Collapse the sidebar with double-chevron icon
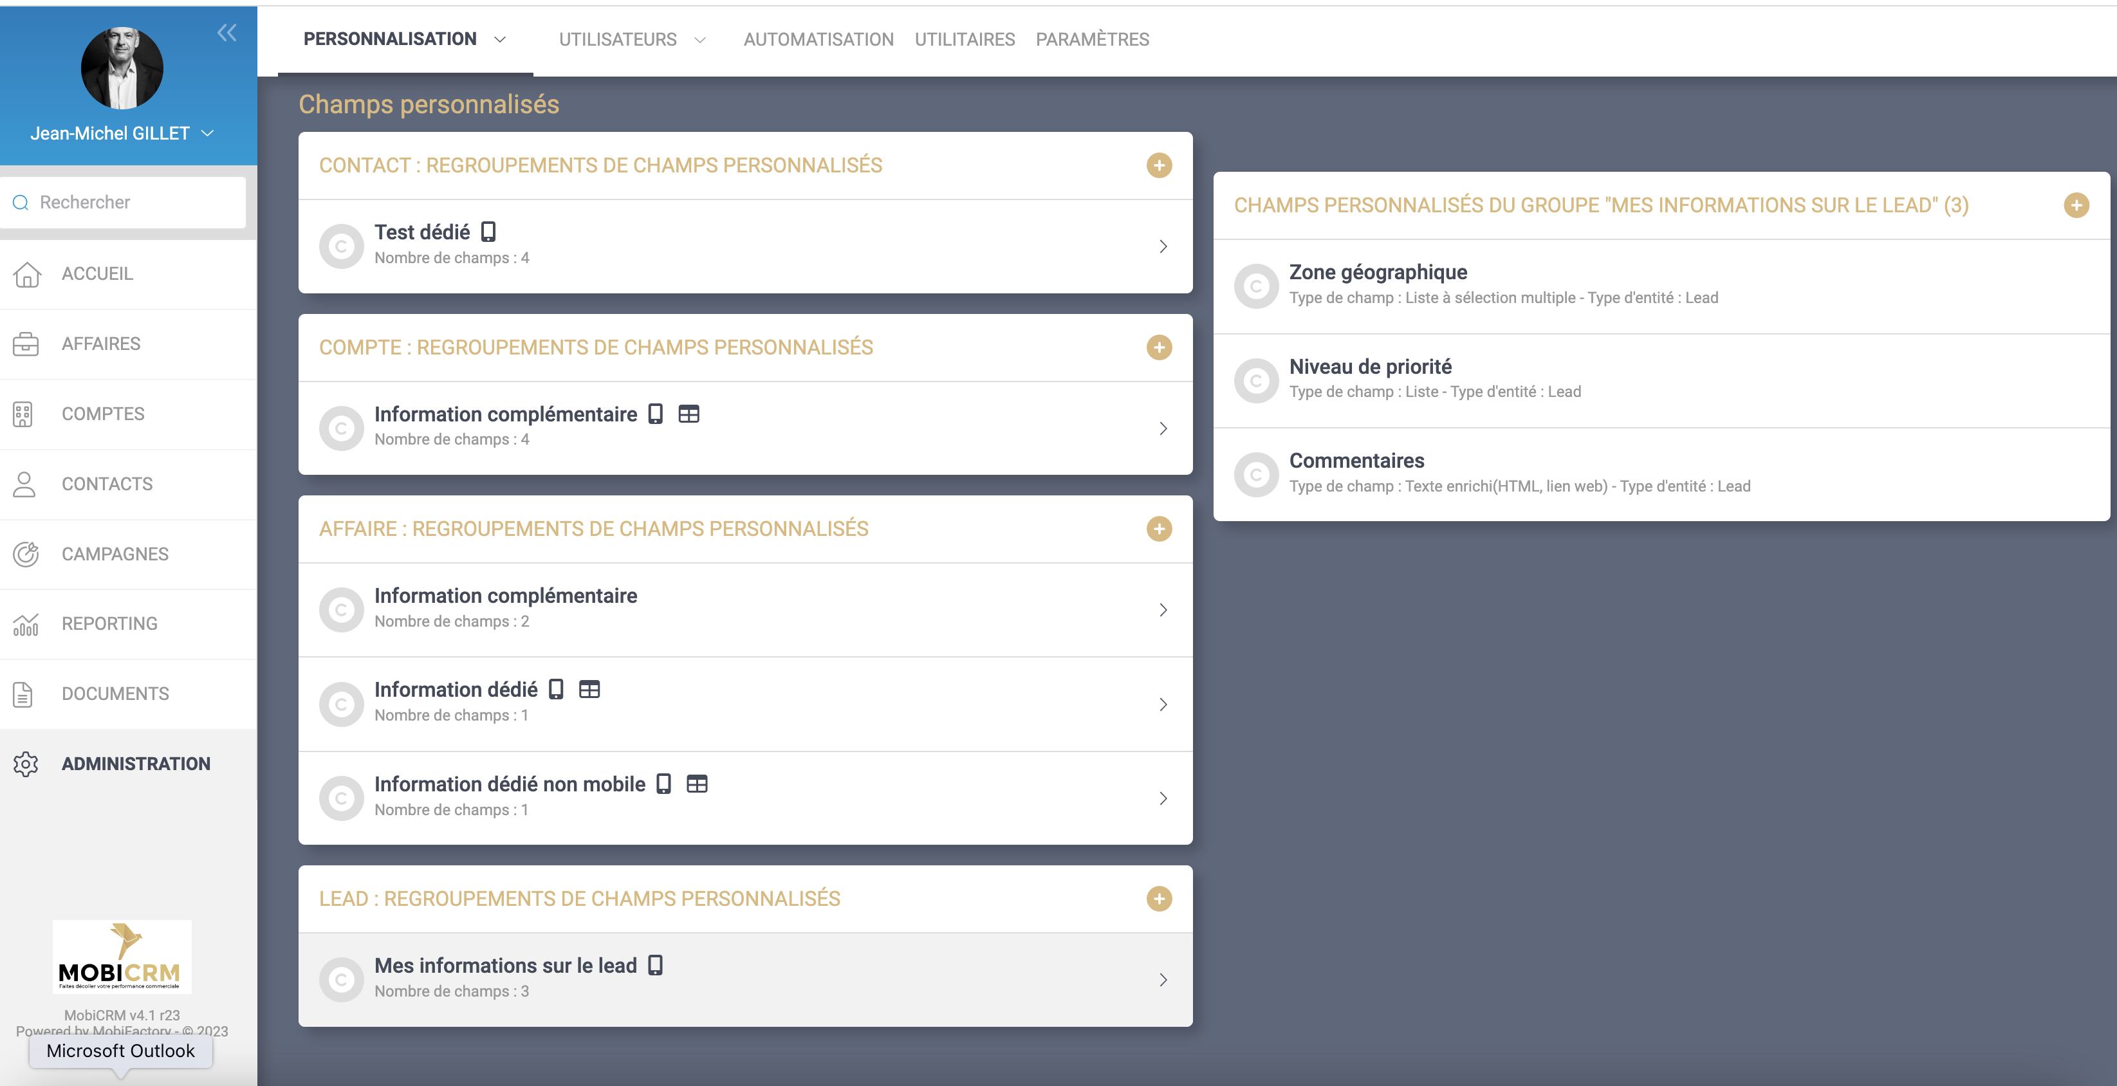This screenshot has height=1086, width=2117. (226, 33)
